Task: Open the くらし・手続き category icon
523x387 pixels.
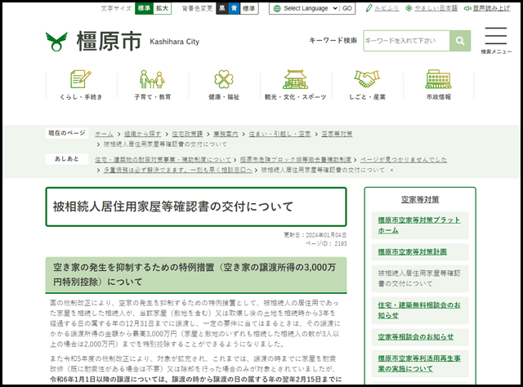Action: [81, 79]
